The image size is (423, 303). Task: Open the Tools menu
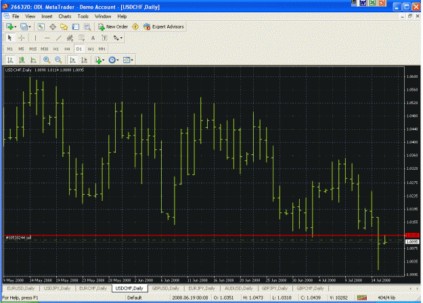pyautogui.click(x=83, y=16)
